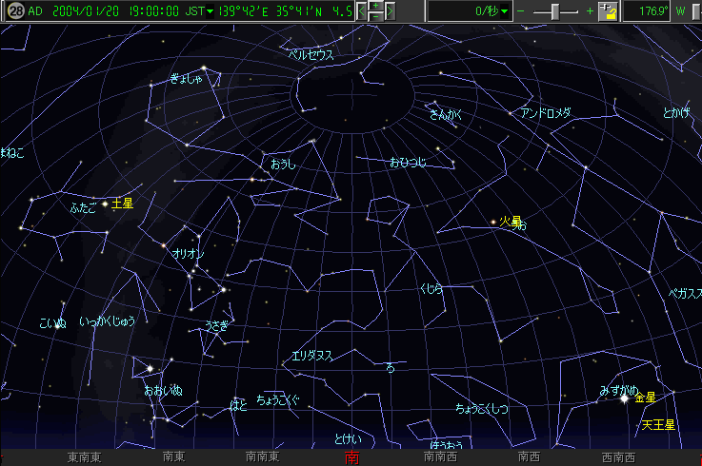Screen dimensions: 702x466
Task: Click the plus time increment button
Action: click(x=376, y=6)
